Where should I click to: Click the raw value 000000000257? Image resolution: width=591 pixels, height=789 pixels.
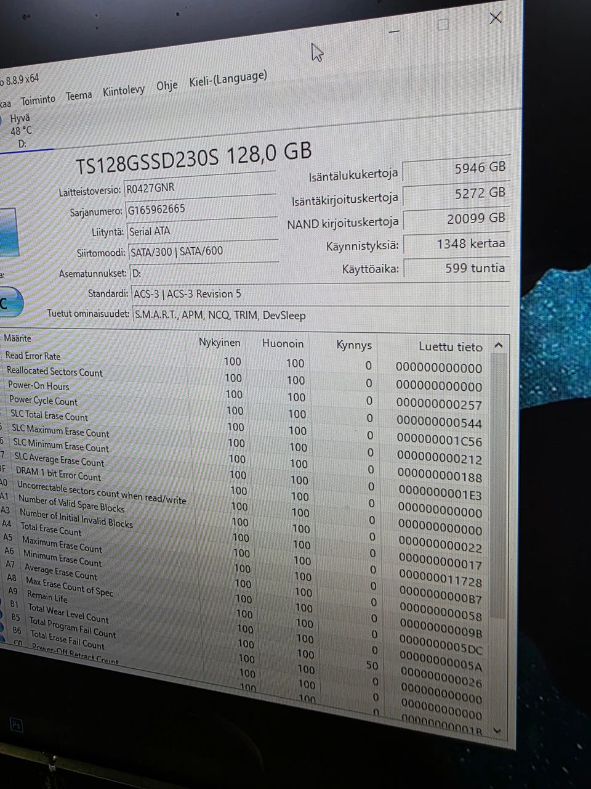pos(439,404)
